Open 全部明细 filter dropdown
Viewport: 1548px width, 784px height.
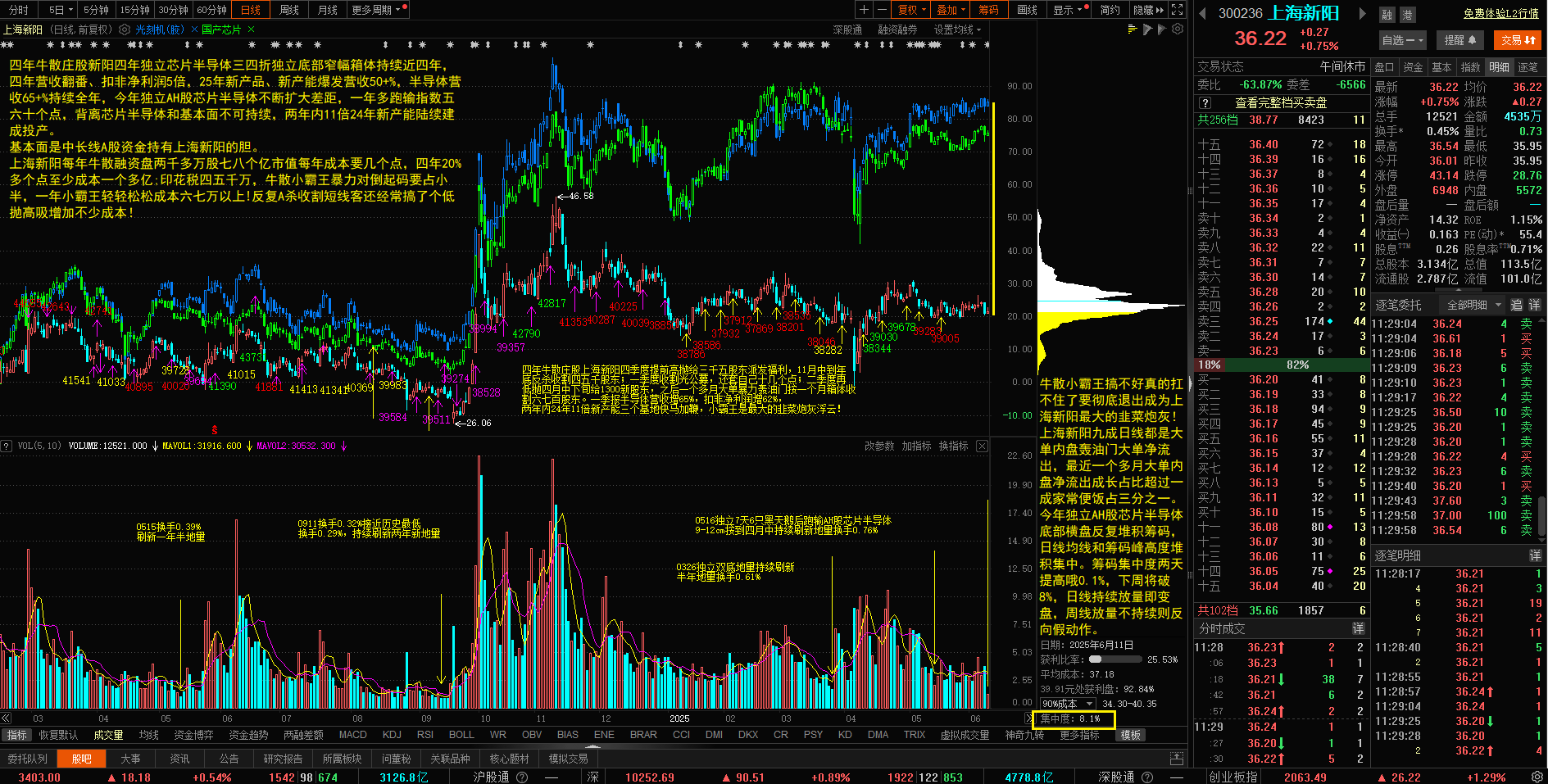tap(1473, 305)
